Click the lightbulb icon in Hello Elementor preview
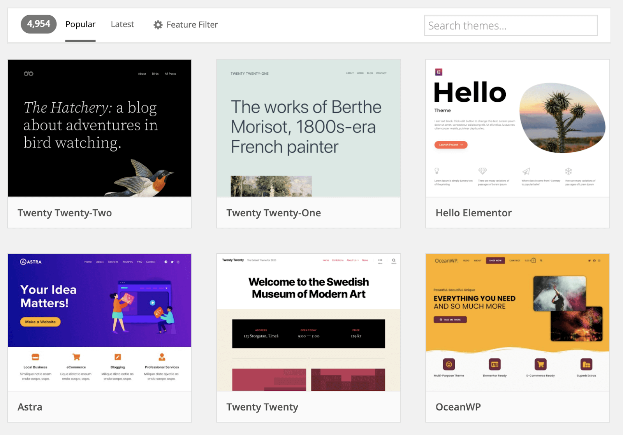The width and height of the screenshot is (623, 435). pos(437,171)
